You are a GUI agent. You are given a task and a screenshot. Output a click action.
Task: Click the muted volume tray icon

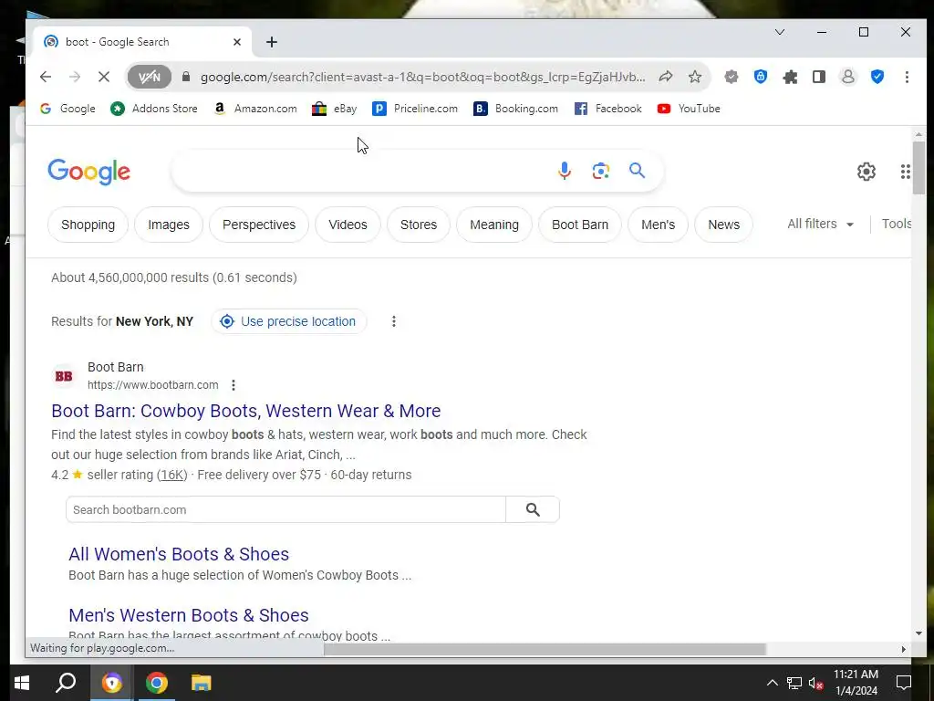tap(816, 683)
